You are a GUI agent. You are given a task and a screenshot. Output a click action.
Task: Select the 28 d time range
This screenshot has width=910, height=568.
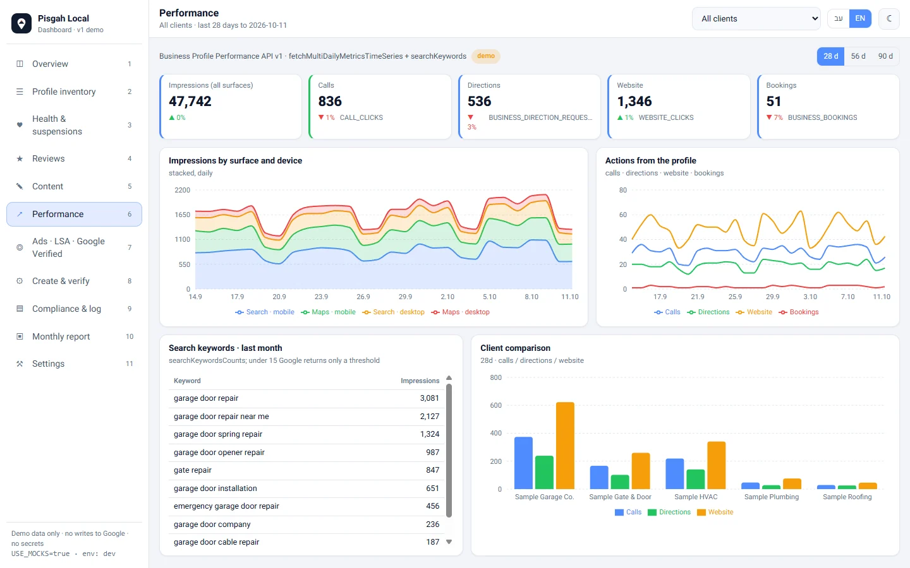point(831,56)
